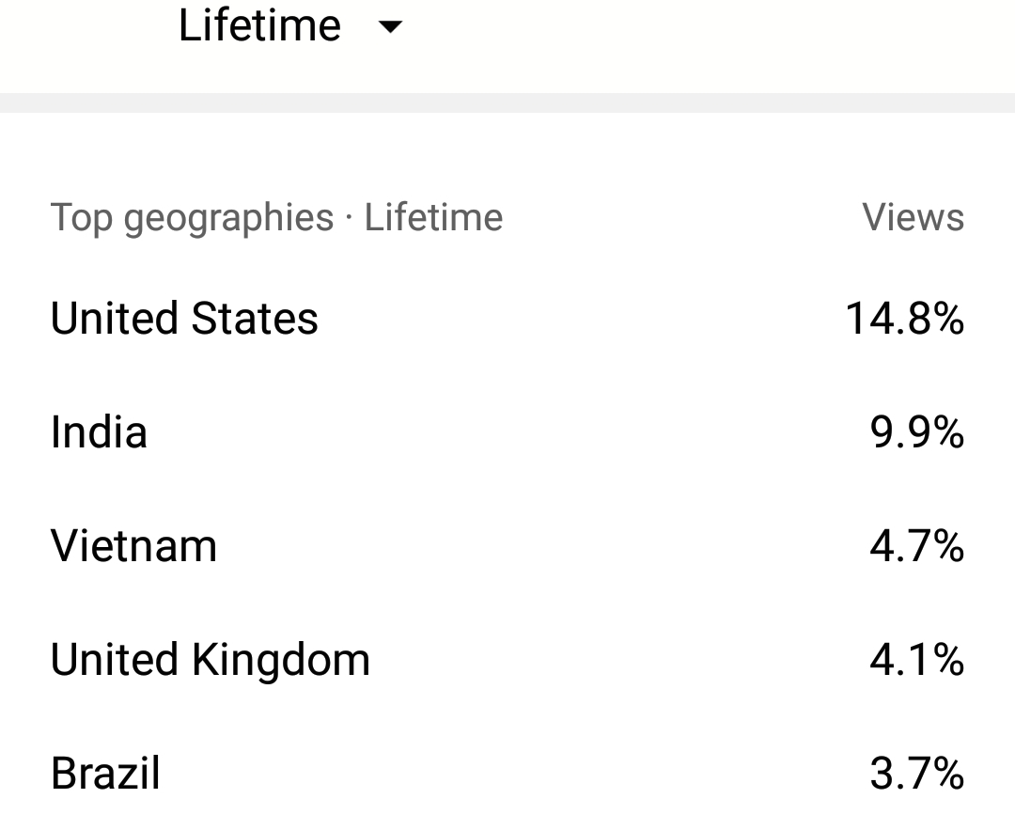This screenshot has width=1015, height=830.
Task: Click the Top geographies · Lifetime heading
Action: coord(276,217)
